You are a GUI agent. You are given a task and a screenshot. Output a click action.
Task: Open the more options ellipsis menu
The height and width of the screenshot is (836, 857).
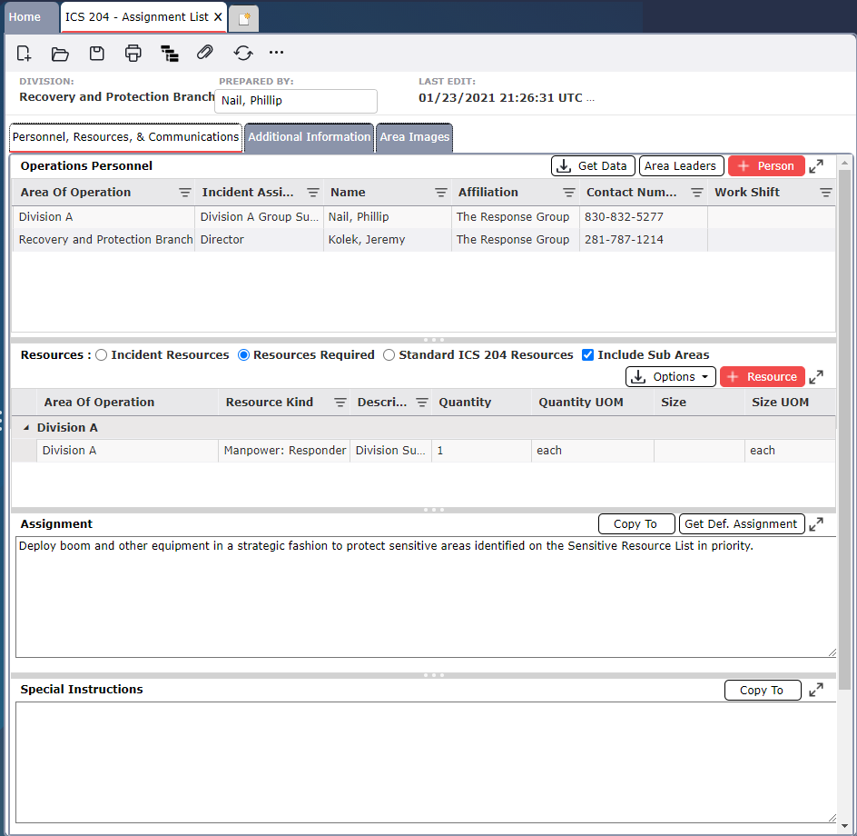coord(277,54)
